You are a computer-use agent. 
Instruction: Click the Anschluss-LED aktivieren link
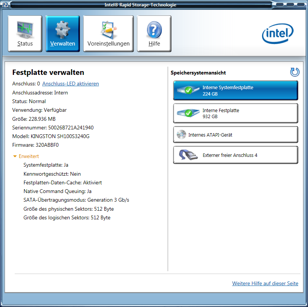tap(70, 84)
